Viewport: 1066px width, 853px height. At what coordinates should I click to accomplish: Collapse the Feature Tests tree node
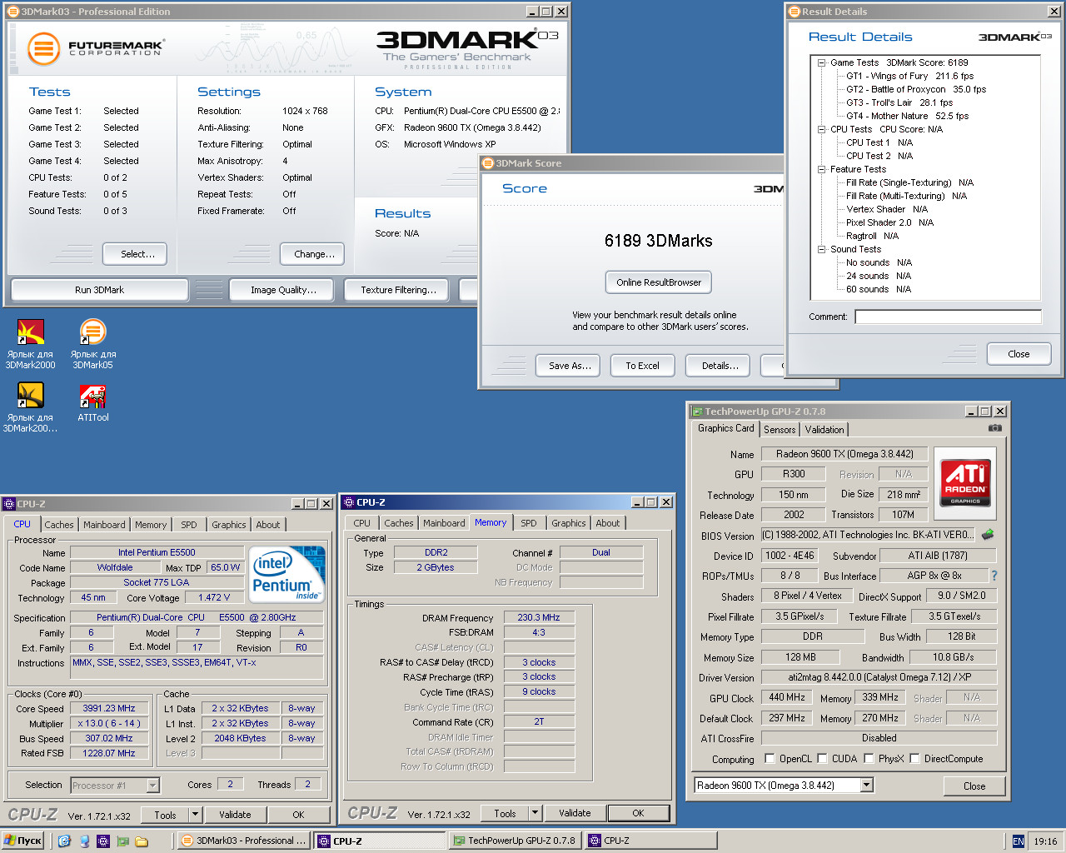(821, 169)
